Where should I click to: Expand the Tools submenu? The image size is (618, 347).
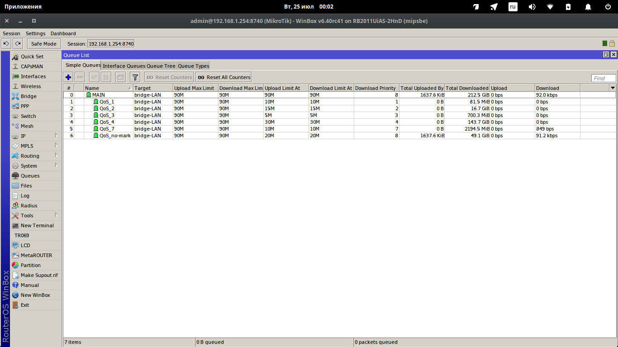36,216
